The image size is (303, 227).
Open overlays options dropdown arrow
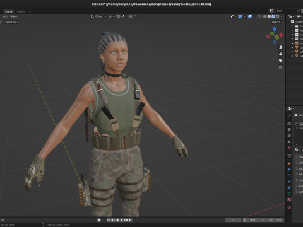(x=254, y=16)
